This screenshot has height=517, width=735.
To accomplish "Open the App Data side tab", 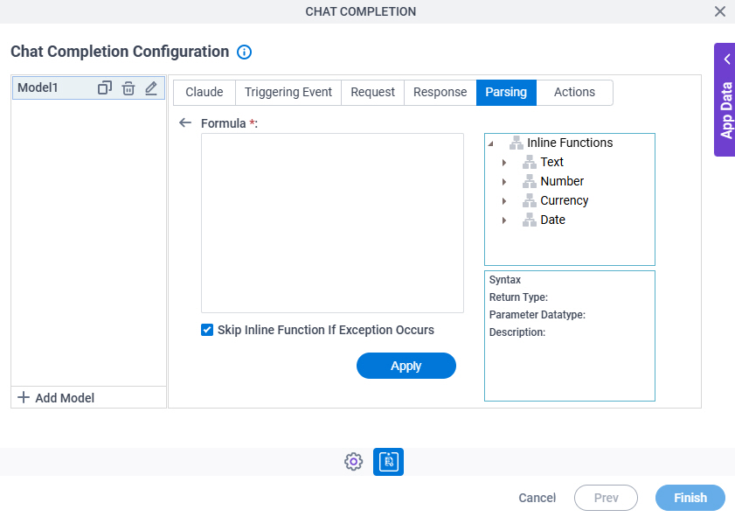I will (725, 100).
